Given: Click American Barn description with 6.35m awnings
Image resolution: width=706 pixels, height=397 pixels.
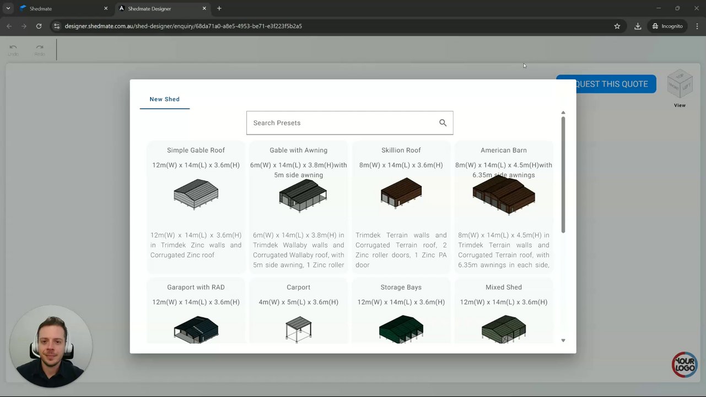Looking at the screenshot, I should (x=504, y=250).
